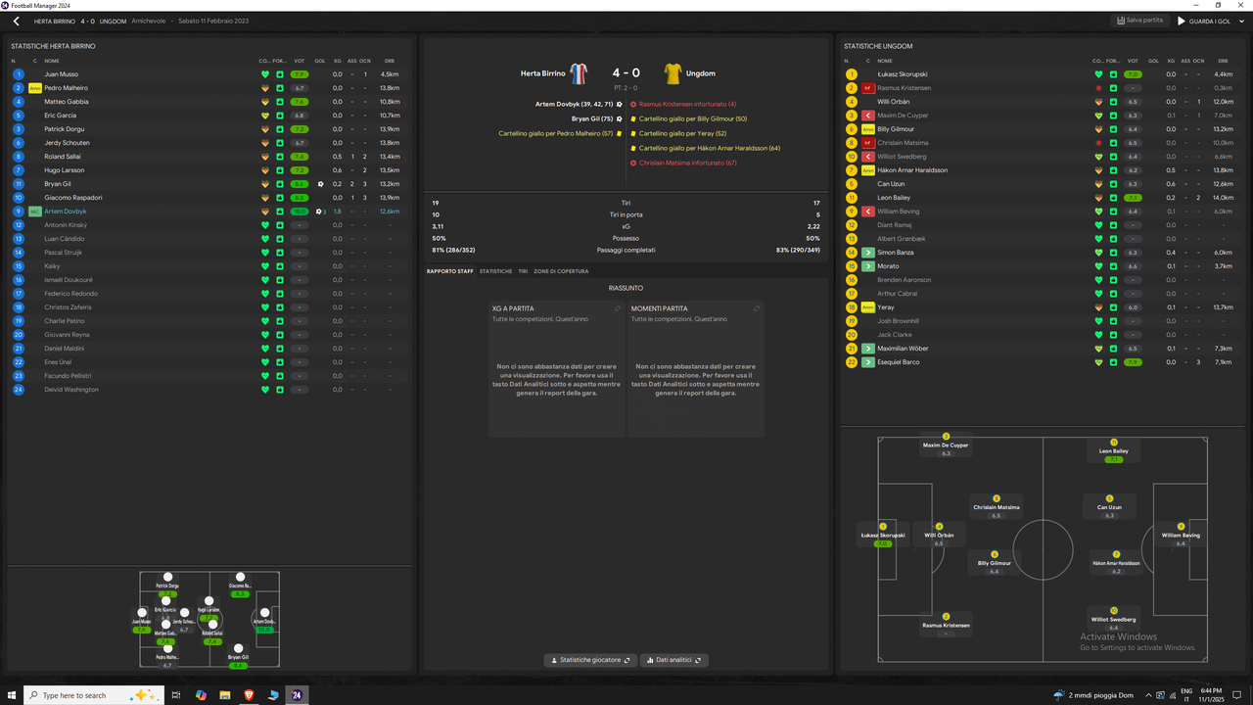Switch to the Zone di Copertura tab
1253x705 pixels.
(x=561, y=271)
